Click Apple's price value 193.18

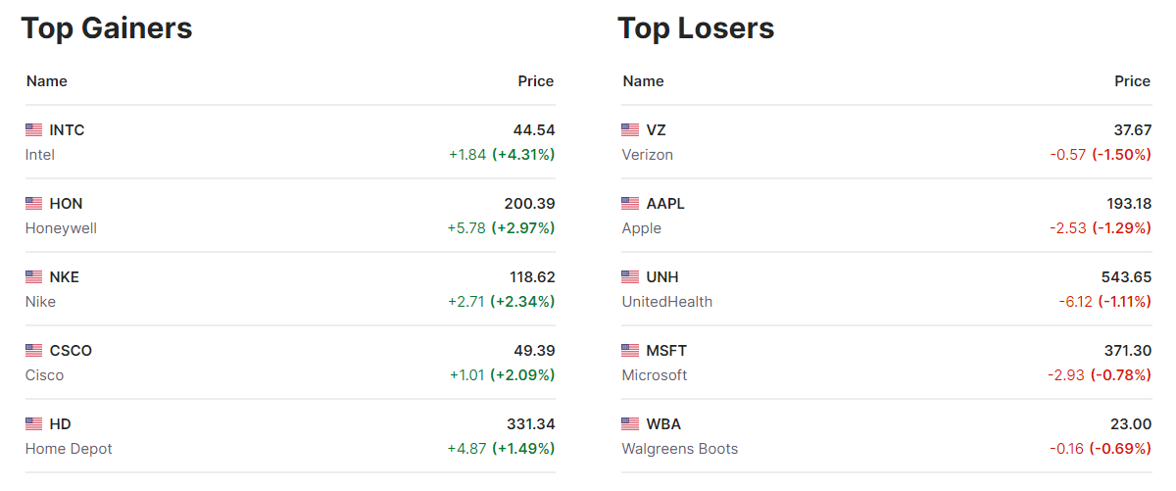tap(1129, 203)
